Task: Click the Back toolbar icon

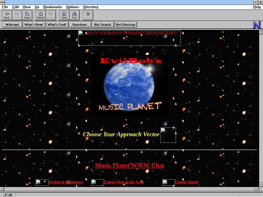Action: click(7, 15)
